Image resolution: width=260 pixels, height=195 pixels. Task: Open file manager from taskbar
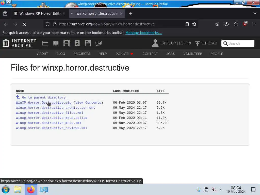18,189
